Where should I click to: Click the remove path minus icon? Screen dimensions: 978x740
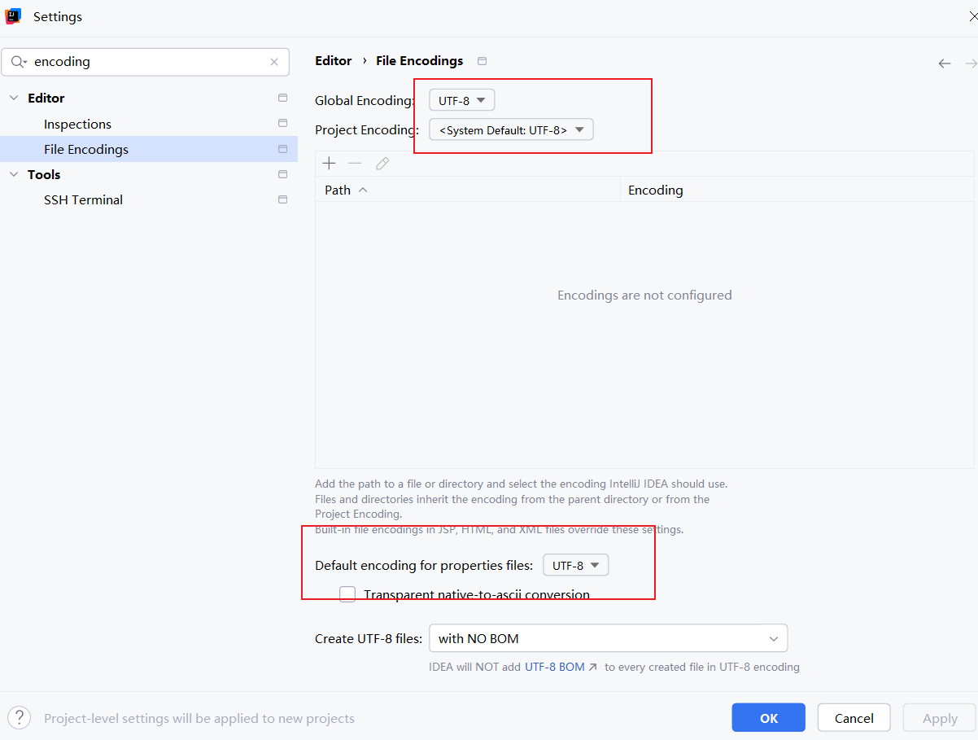(x=355, y=164)
